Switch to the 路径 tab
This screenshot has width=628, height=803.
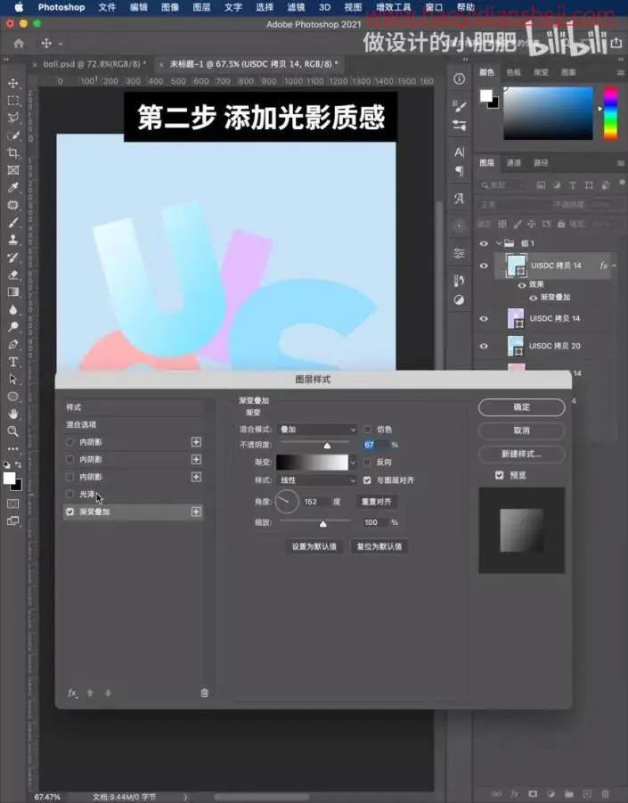pyautogui.click(x=541, y=163)
